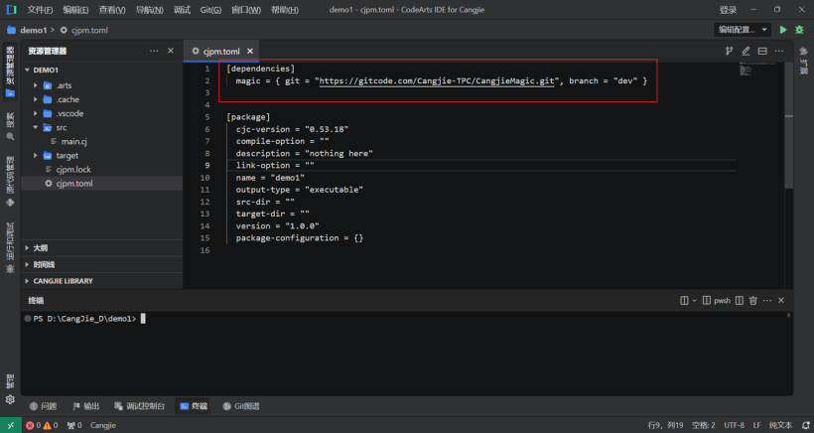
Task: Split terminal using icon right of pwsh
Action: pos(740,300)
